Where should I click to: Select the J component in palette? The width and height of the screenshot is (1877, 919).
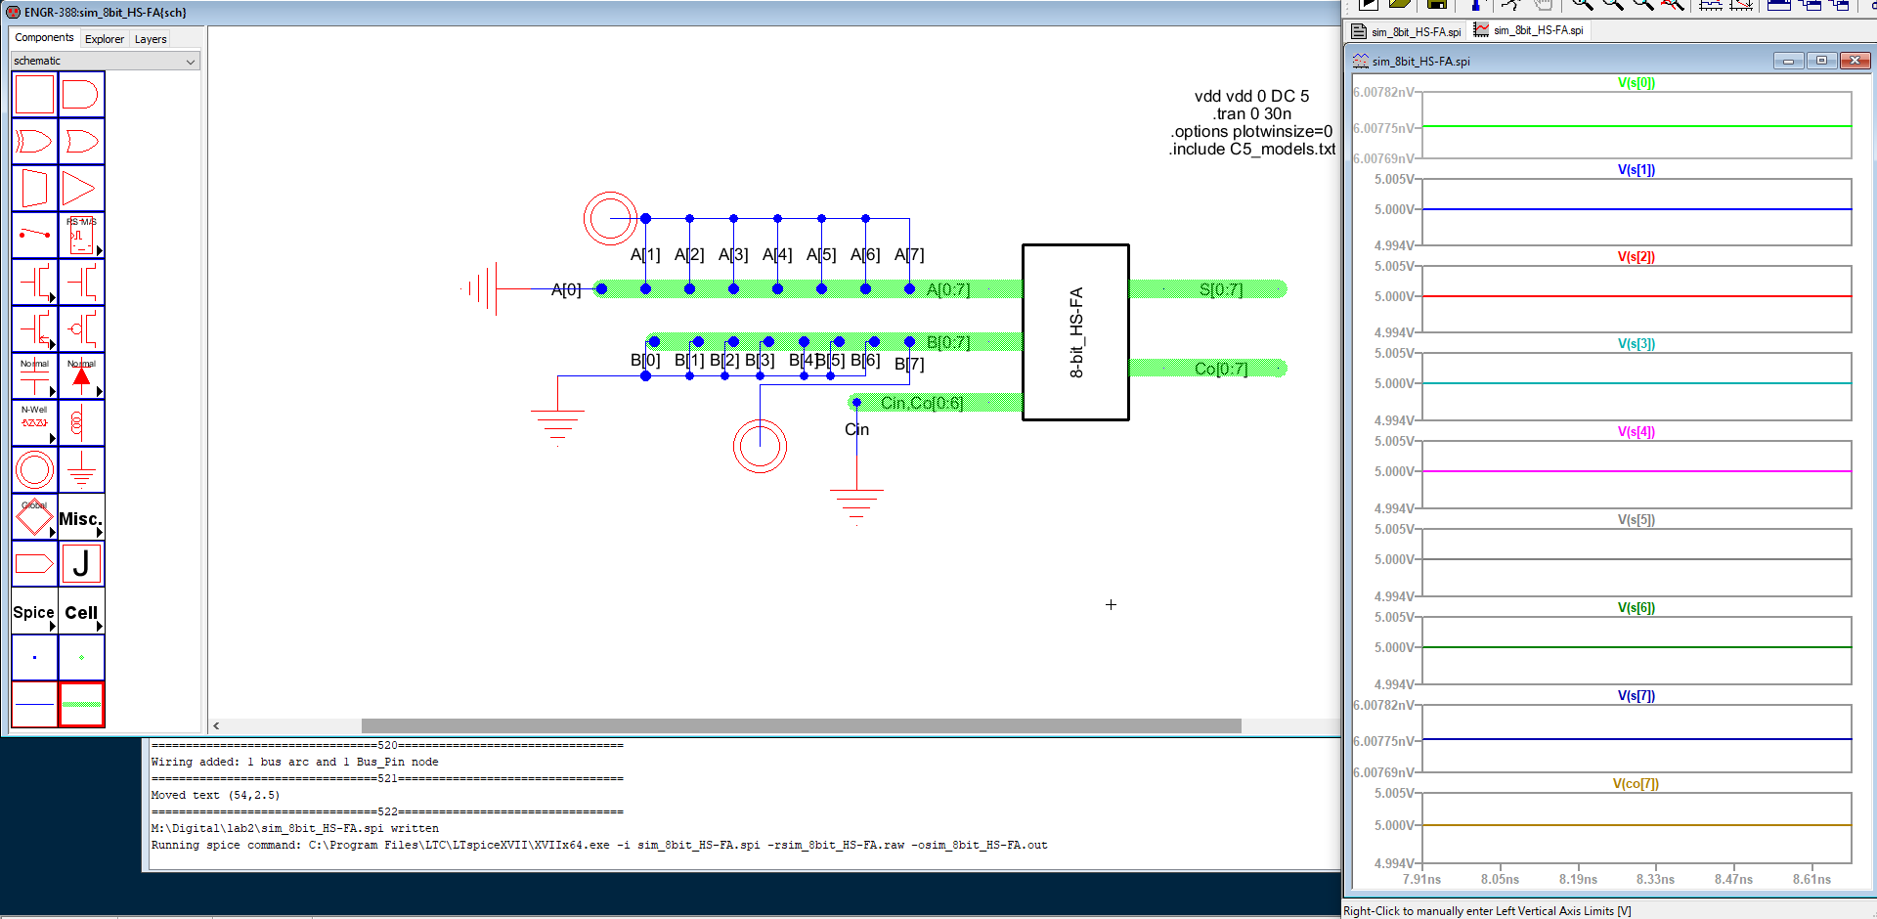81,564
